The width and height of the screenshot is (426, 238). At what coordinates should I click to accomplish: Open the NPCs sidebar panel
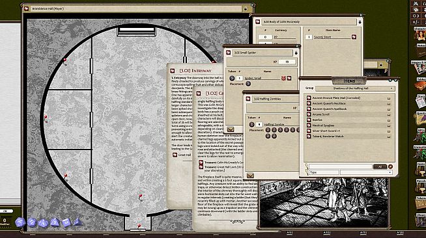(x=420, y=135)
